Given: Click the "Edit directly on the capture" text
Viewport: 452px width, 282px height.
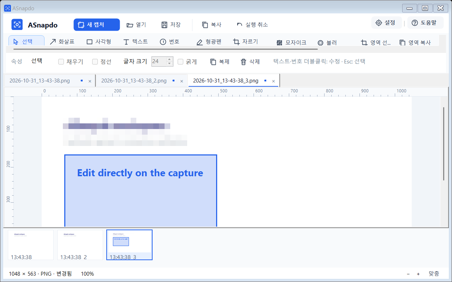Looking at the screenshot, I should pyautogui.click(x=140, y=173).
